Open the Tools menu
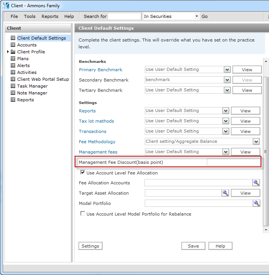This screenshot has height=275, width=269. [30, 16]
